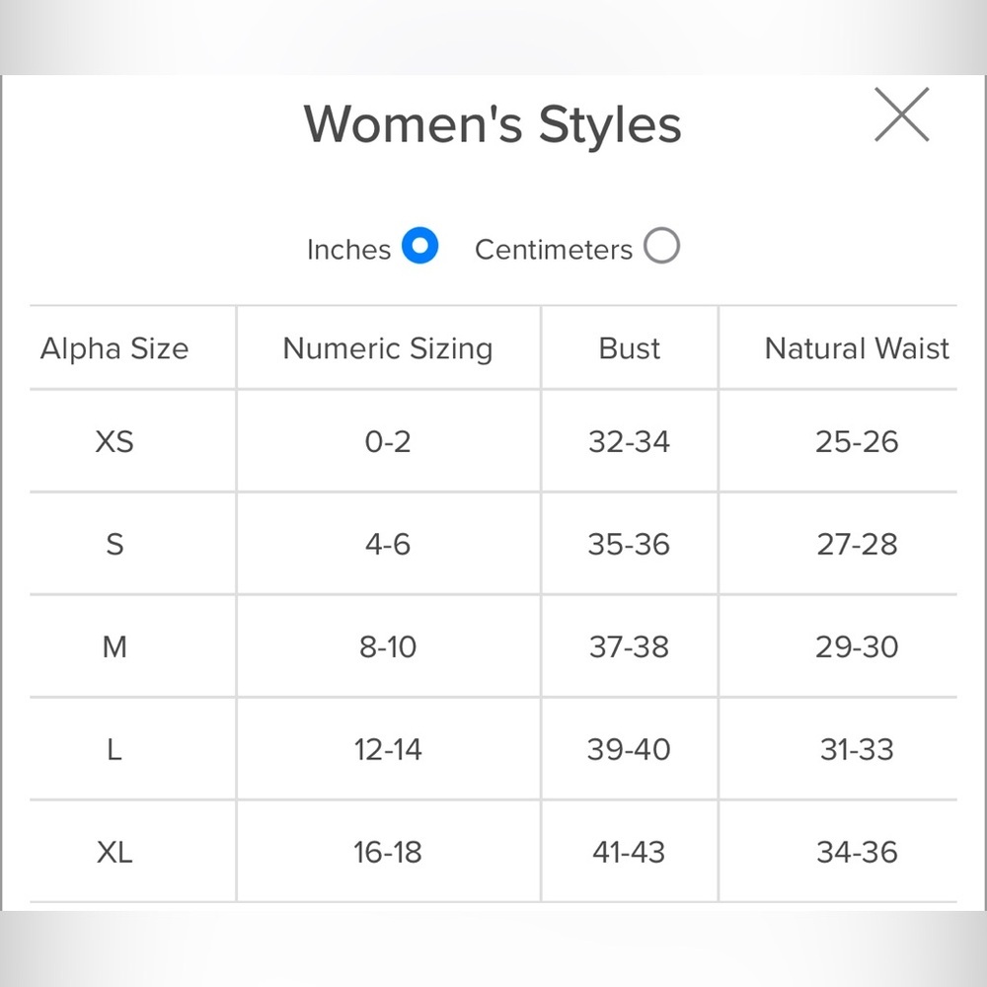Select the XS alpha size cell
The width and height of the screenshot is (987, 987).
tap(114, 441)
